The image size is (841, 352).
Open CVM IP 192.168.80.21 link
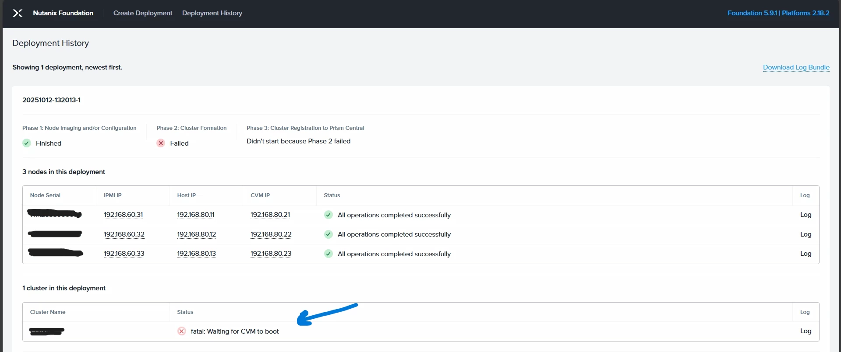270,215
